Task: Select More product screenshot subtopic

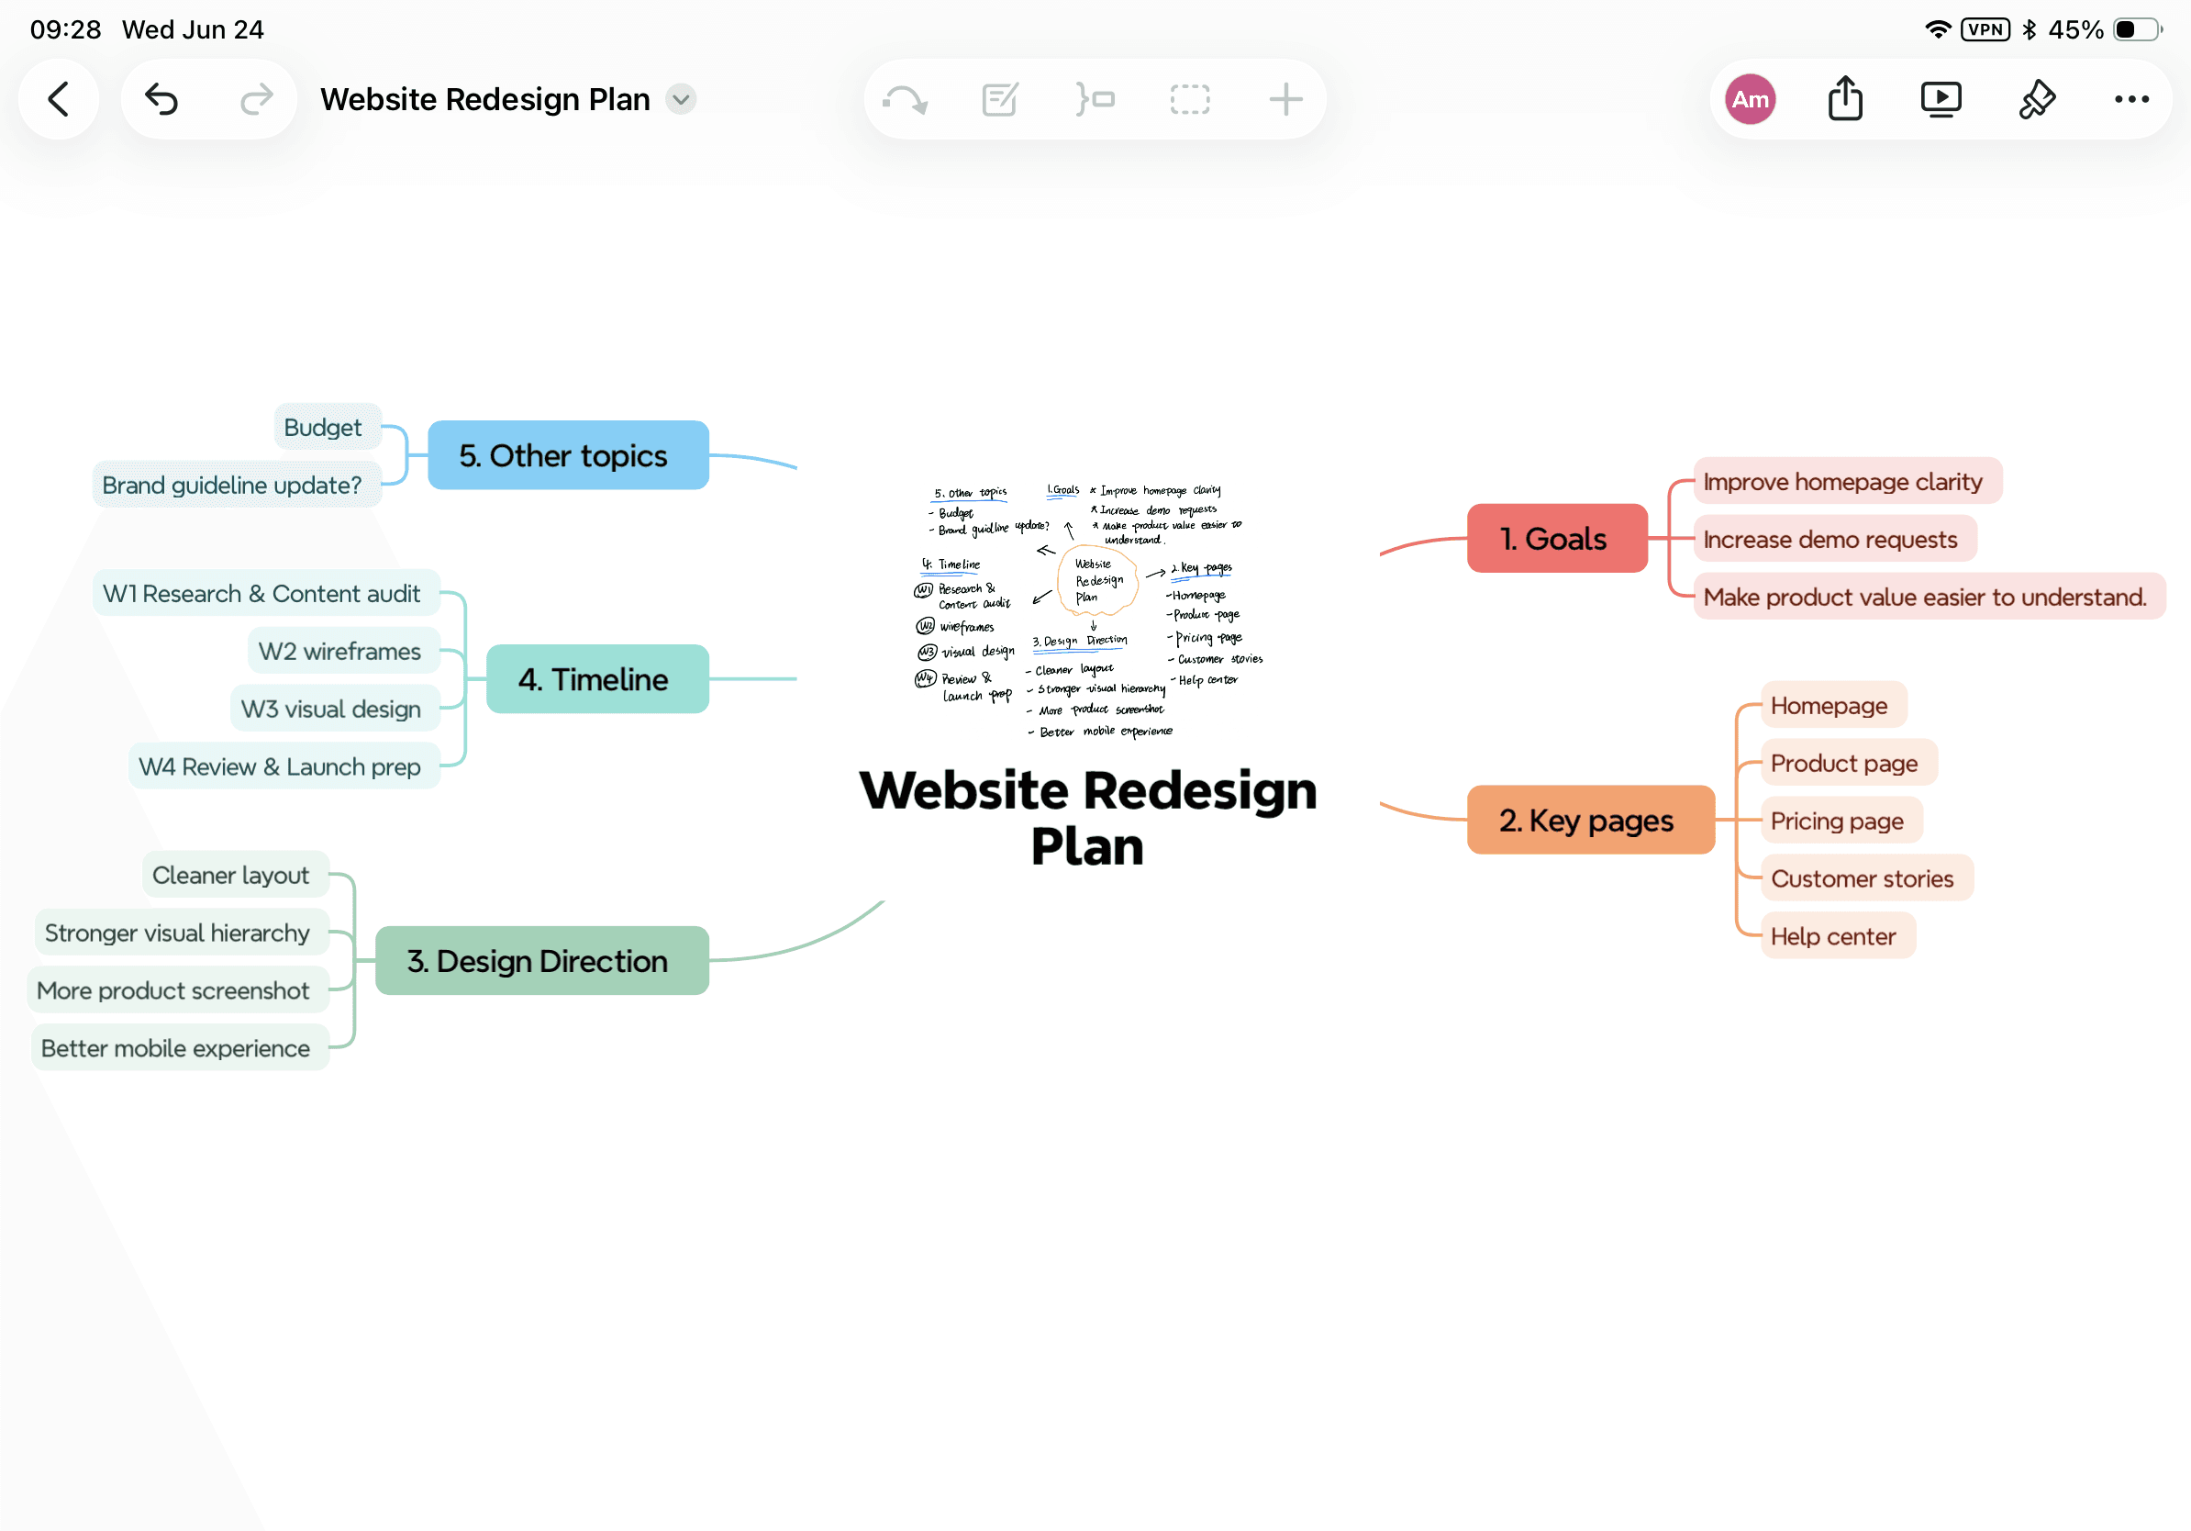Action: tap(177, 989)
